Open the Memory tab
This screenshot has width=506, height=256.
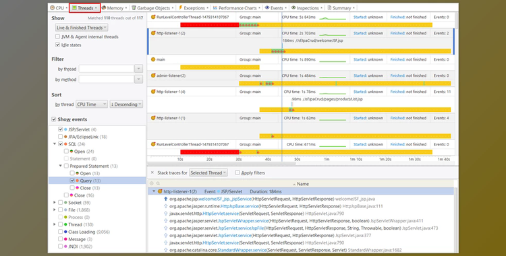(114, 8)
